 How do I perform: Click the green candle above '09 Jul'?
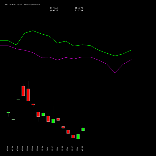[x=78, y=137]
